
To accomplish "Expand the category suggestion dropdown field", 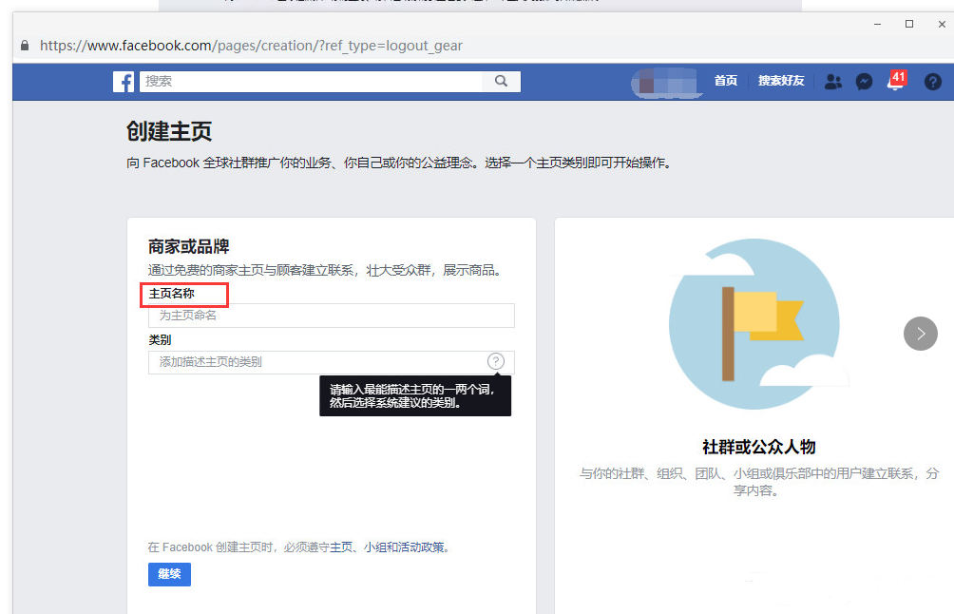I will 314,361.
